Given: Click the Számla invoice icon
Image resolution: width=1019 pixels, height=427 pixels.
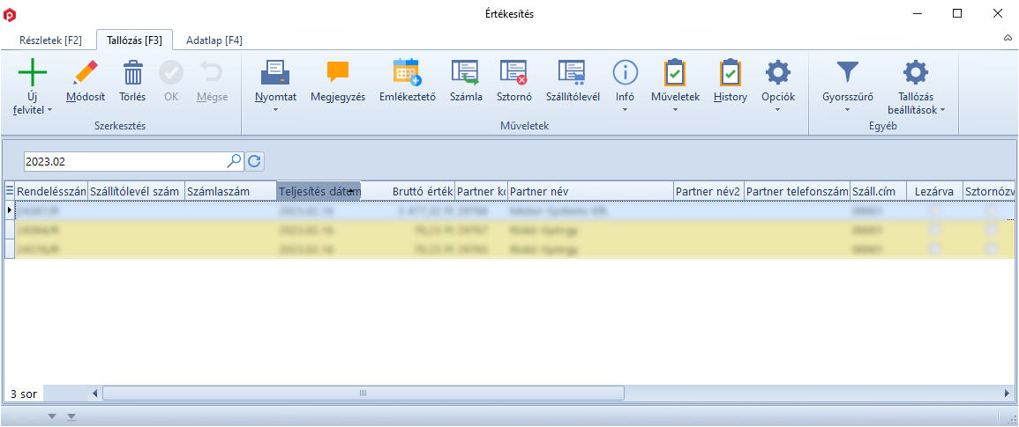Looking at the screenshot, I should tap(465, 73).
